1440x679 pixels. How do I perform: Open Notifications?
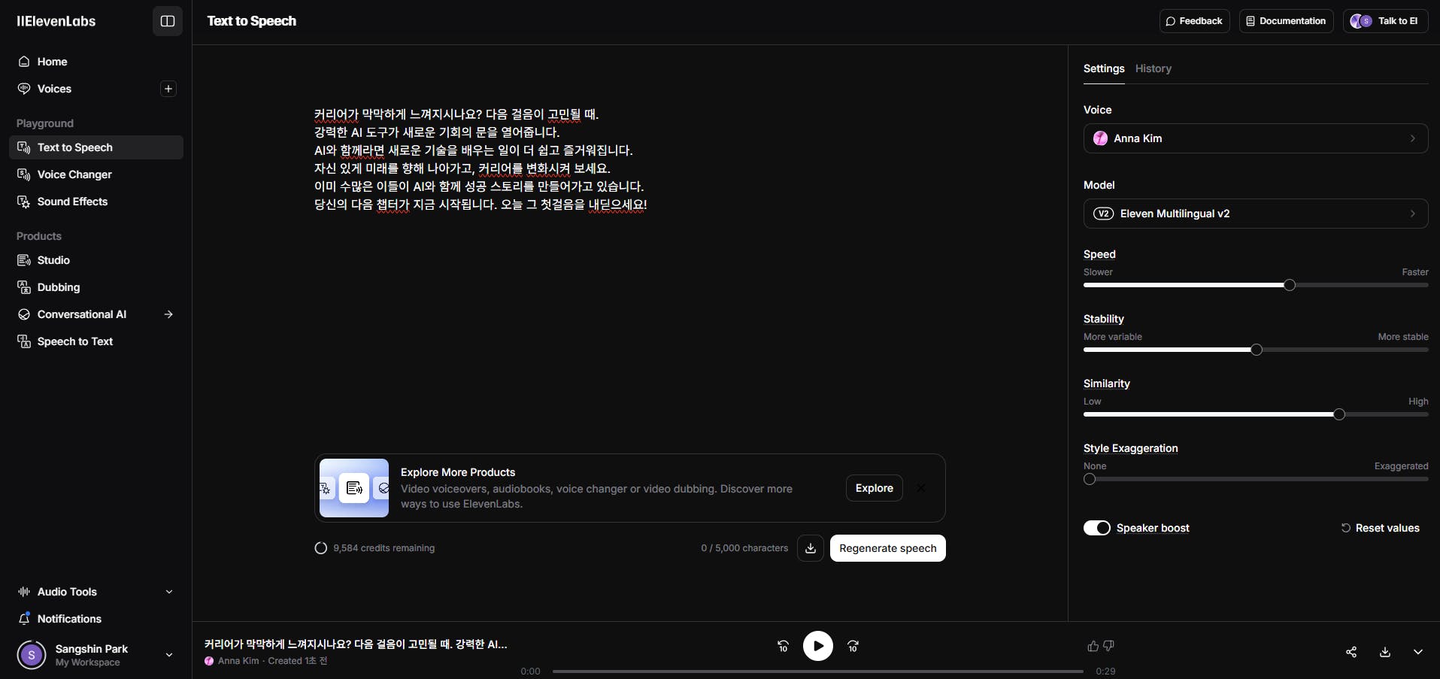coord(96,619)
